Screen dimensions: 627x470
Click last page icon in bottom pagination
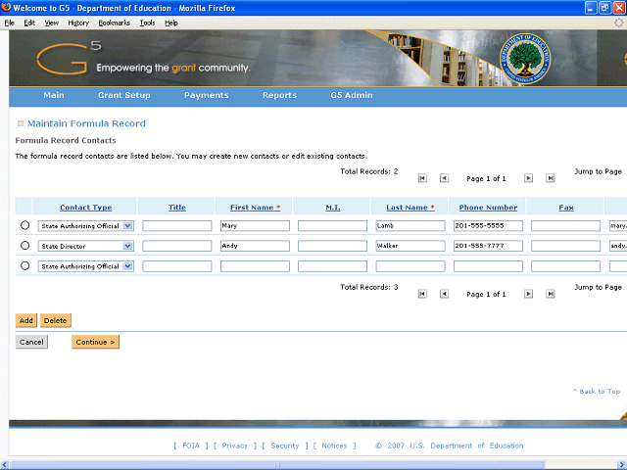(x=550, y=294)
